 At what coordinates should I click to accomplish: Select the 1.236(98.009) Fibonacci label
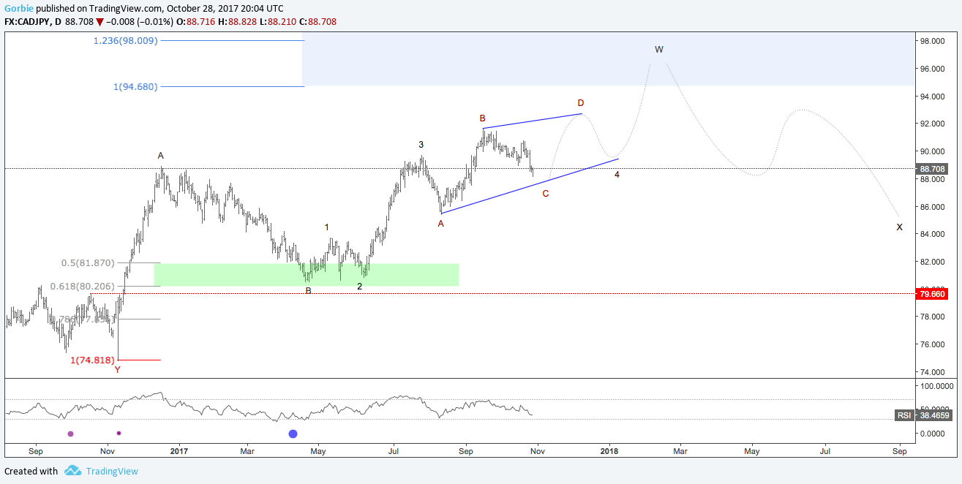pos(125,40)
